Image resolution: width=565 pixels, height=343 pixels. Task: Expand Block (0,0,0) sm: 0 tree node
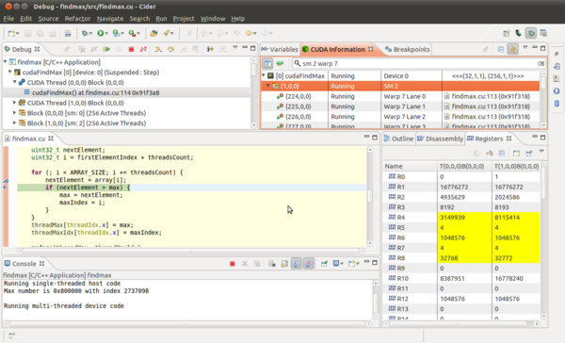click(15, 113)
